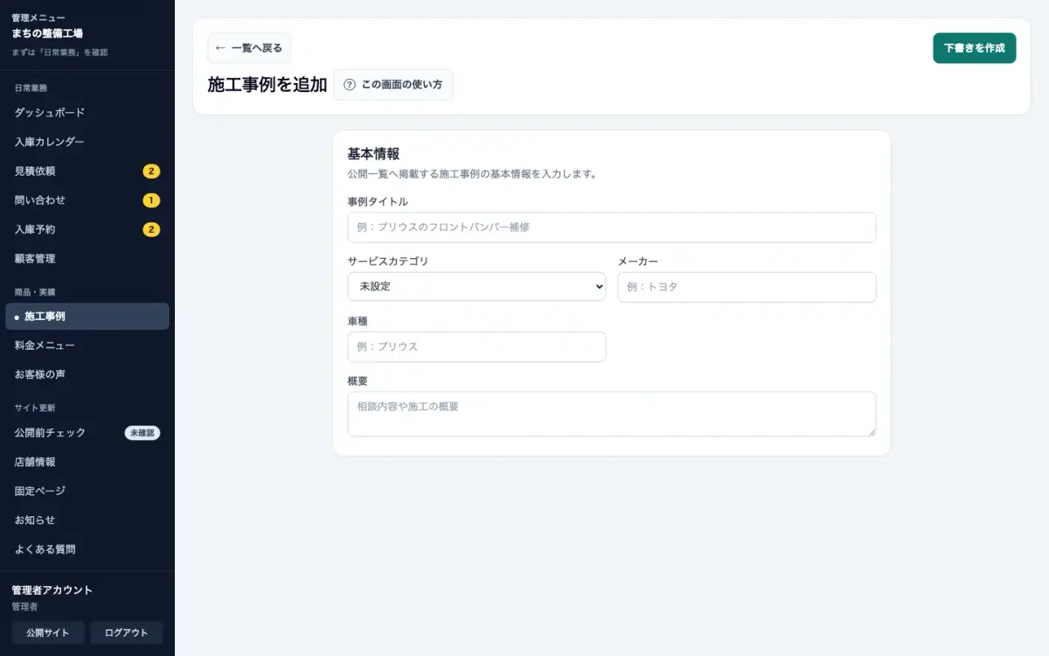The width and height of the screenshot is (1049, 656).
Task: Go back via 一覧へ戻る button
Action: (x=249, y=48)
